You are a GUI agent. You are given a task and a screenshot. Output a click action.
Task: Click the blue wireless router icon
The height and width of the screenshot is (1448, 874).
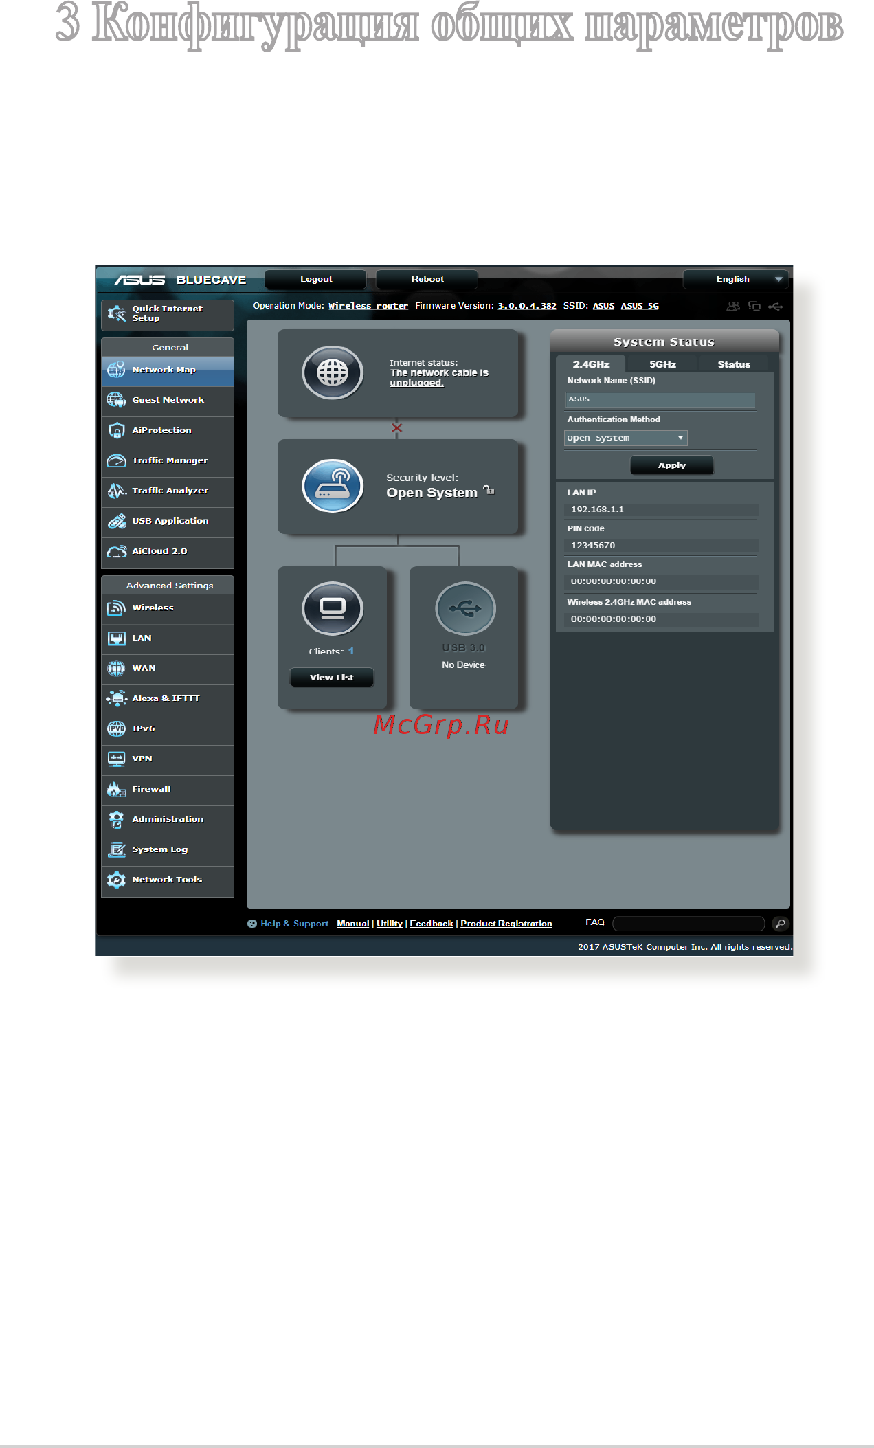[333, 486]
